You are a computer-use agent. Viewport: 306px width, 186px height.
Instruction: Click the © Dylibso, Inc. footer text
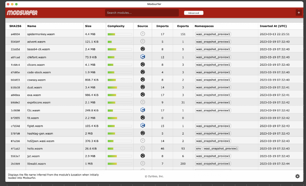(x=154, y=176)
